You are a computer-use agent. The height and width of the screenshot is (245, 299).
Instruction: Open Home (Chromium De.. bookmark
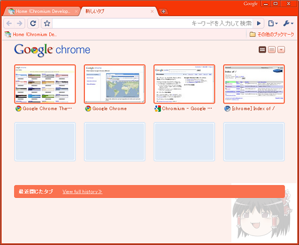(x=31, y=35)
